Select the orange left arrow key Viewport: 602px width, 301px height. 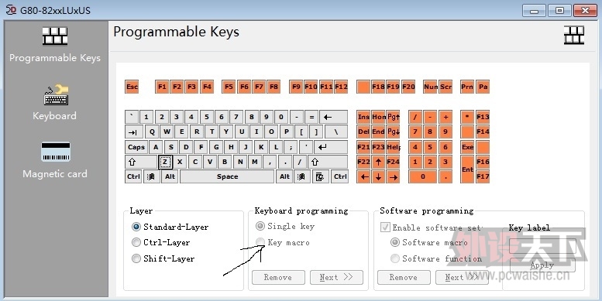[x=363, y=176]
